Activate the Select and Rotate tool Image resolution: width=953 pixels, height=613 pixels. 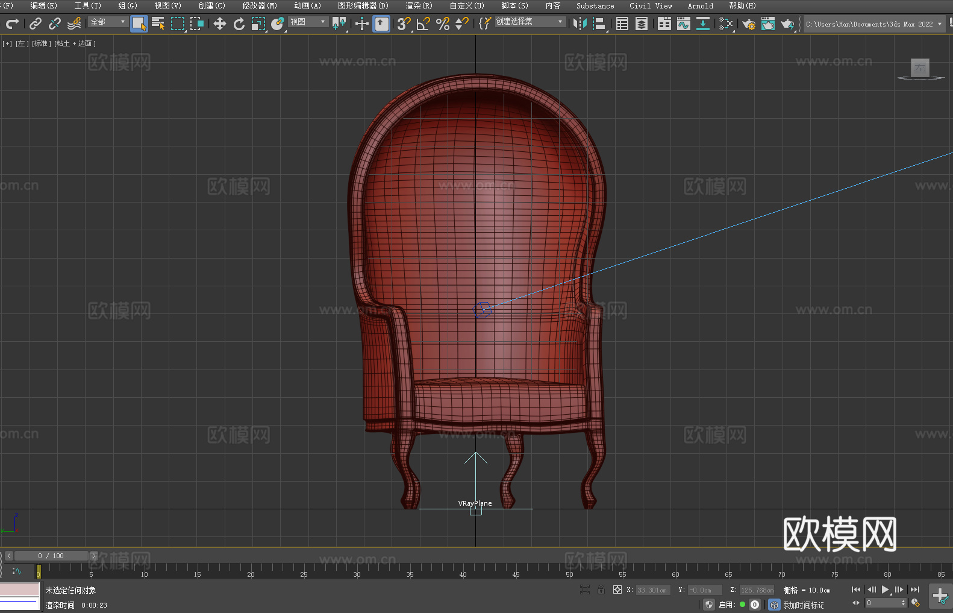coord(239,24)
